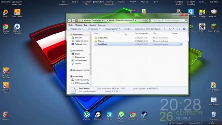Viewport: 222px width, 125px height.
Task: Open the Документы library
Action: (x=79, y=57)
